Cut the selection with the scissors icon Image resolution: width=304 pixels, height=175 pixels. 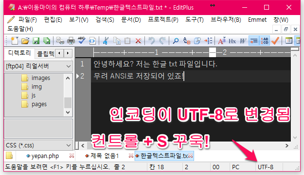coord(106,41)
